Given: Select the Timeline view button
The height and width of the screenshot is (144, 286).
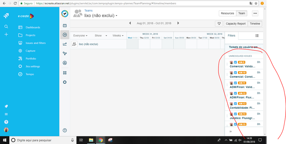Looking at the screenshot, I should (x=255, y=24).
